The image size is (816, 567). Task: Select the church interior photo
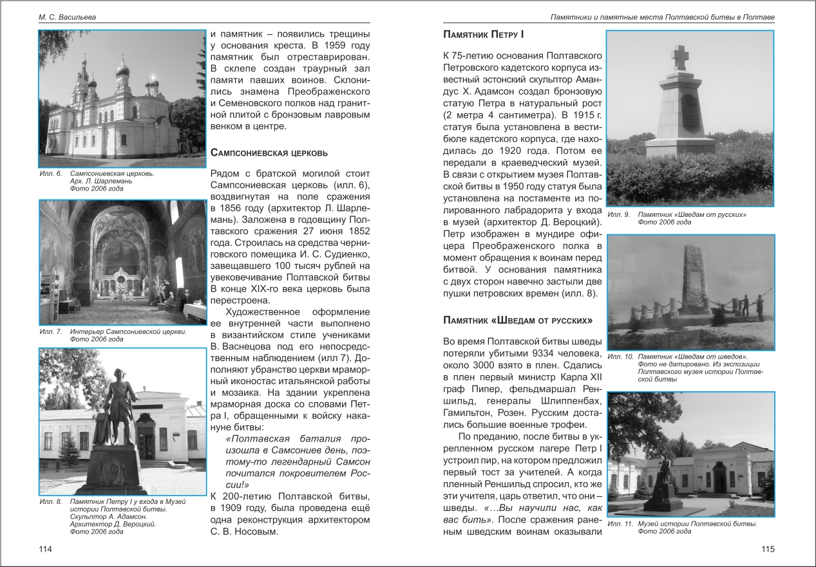point(122,262)
